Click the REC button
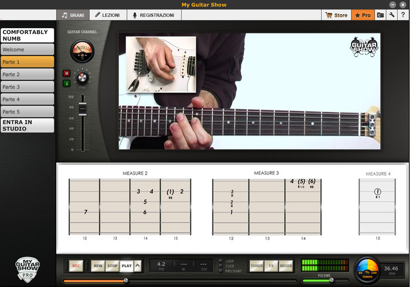This screenshot has height=287, width=410. click(x=76, y=266)
